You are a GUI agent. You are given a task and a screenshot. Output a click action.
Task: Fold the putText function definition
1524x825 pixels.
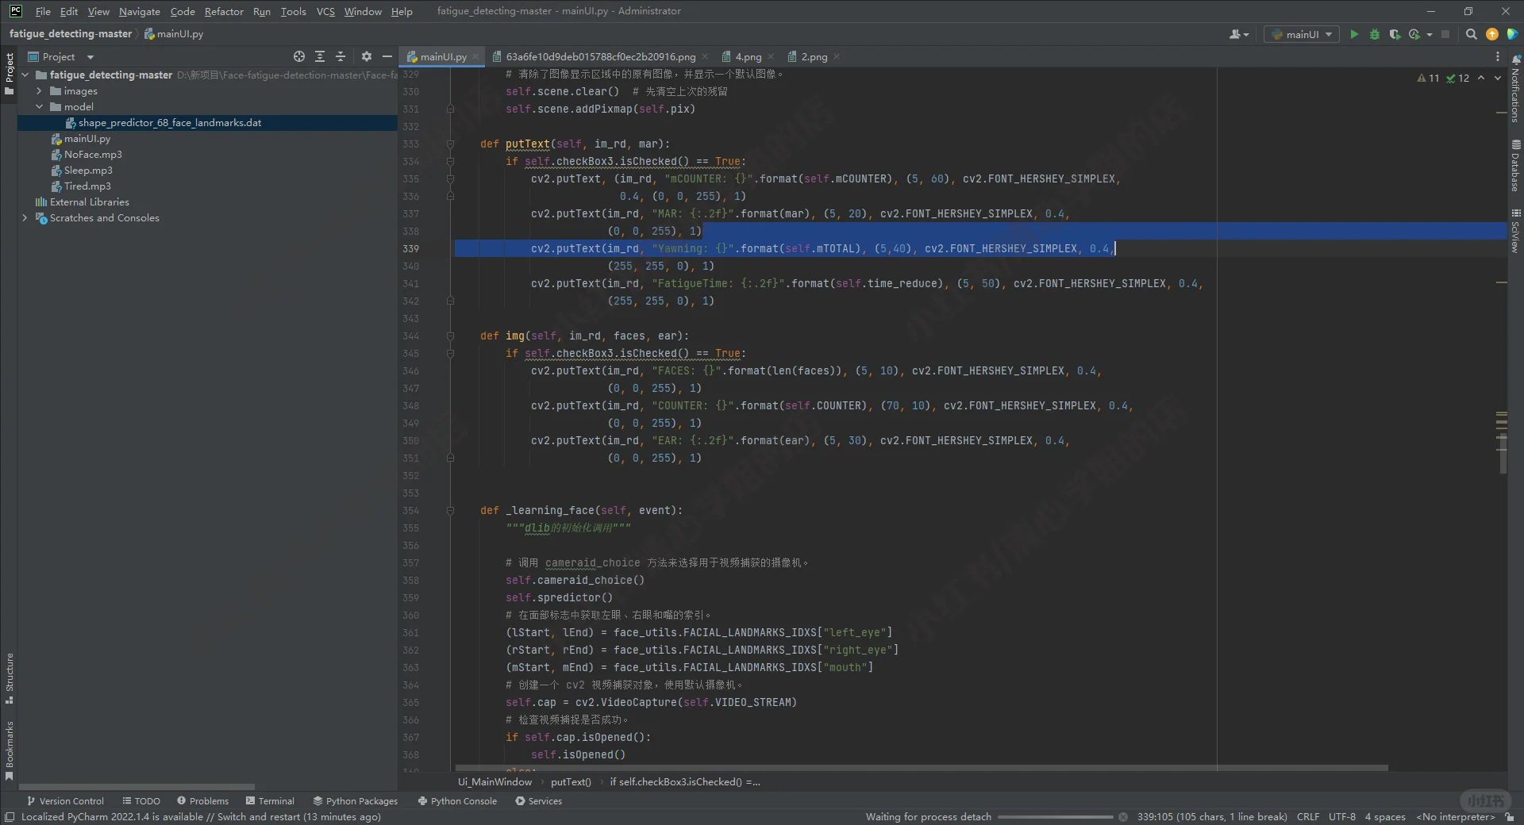[x=450, y=144]
